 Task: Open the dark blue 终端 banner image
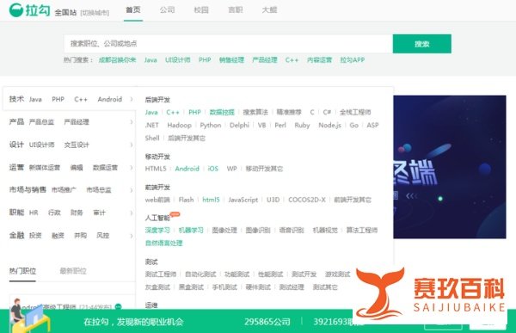pos(450,167)
